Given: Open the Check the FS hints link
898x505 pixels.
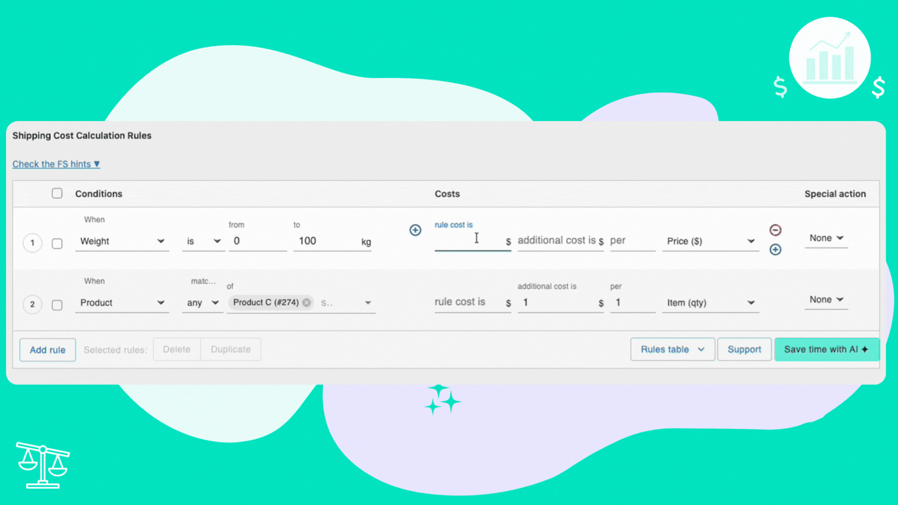Looking at the screenshot, I should point(56,164).
